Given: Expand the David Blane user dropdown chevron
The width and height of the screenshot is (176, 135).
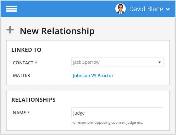Looking at the screenshot, I should pos(168,9).
